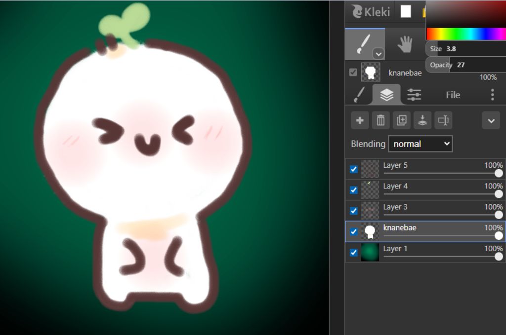Click the white square beside Kleki logo

[x=406, y=12]
